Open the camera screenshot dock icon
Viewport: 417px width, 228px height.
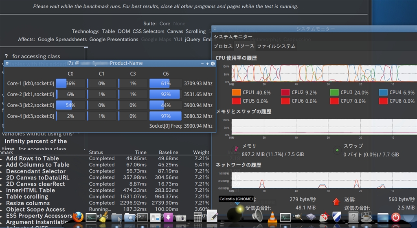[x=180, y=218]
